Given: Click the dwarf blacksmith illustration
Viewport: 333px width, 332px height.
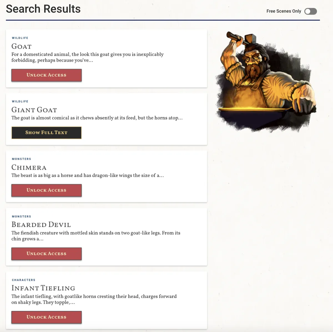Looking at the screenshot, I should point(266,82).
